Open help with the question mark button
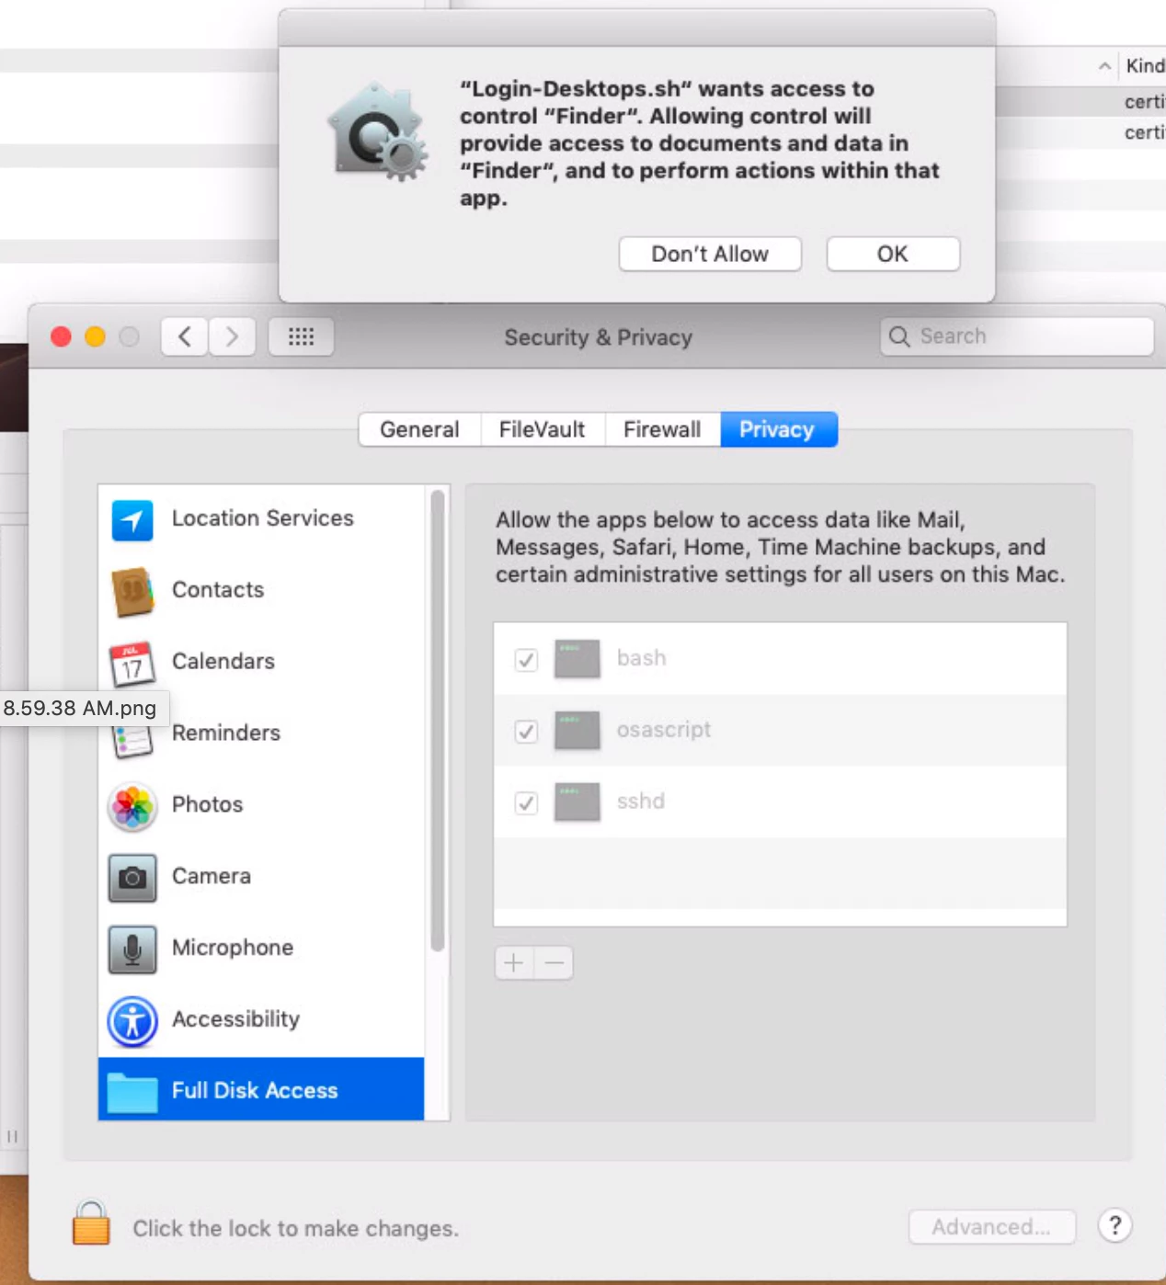Image resolution: width=1166 pixels, height=1285 pixels. point(1115,1225)
